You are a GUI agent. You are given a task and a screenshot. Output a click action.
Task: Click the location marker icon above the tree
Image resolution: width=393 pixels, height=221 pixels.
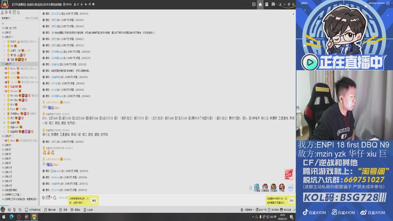pyautogui.click(x=10, y=12)
